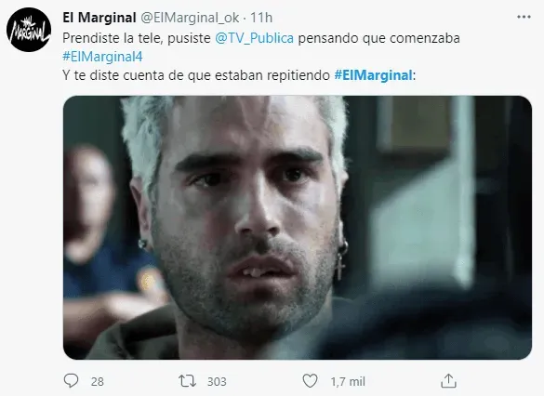Viewport: 544px width, 396px height.
Task: Click the @TV_Publica mention link
Action: pyautogui.click(x=254, y=38)
